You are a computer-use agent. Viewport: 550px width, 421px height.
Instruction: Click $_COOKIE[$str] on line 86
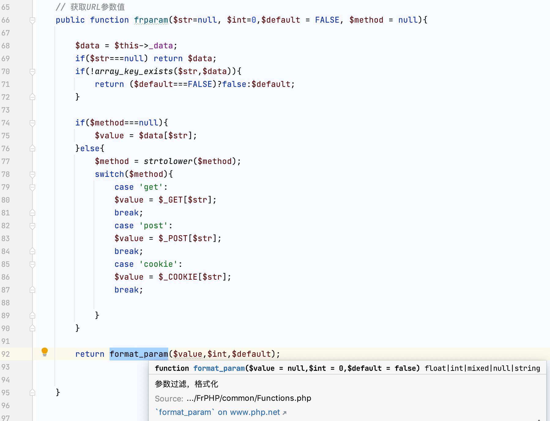point(192,277)
